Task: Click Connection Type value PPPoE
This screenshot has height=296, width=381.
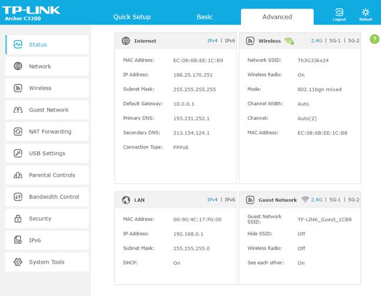Action: point(181,147)
